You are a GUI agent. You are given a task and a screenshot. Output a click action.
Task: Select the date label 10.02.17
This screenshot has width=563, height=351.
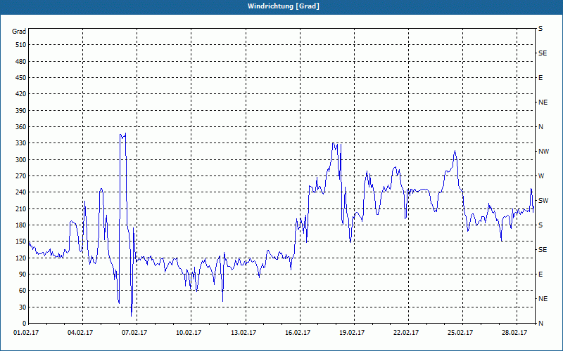pyautogui.click(x=189, y=333)
